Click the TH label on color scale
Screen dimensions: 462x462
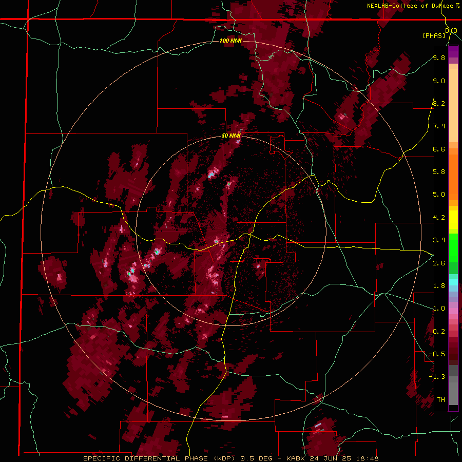tap(441, 400)
